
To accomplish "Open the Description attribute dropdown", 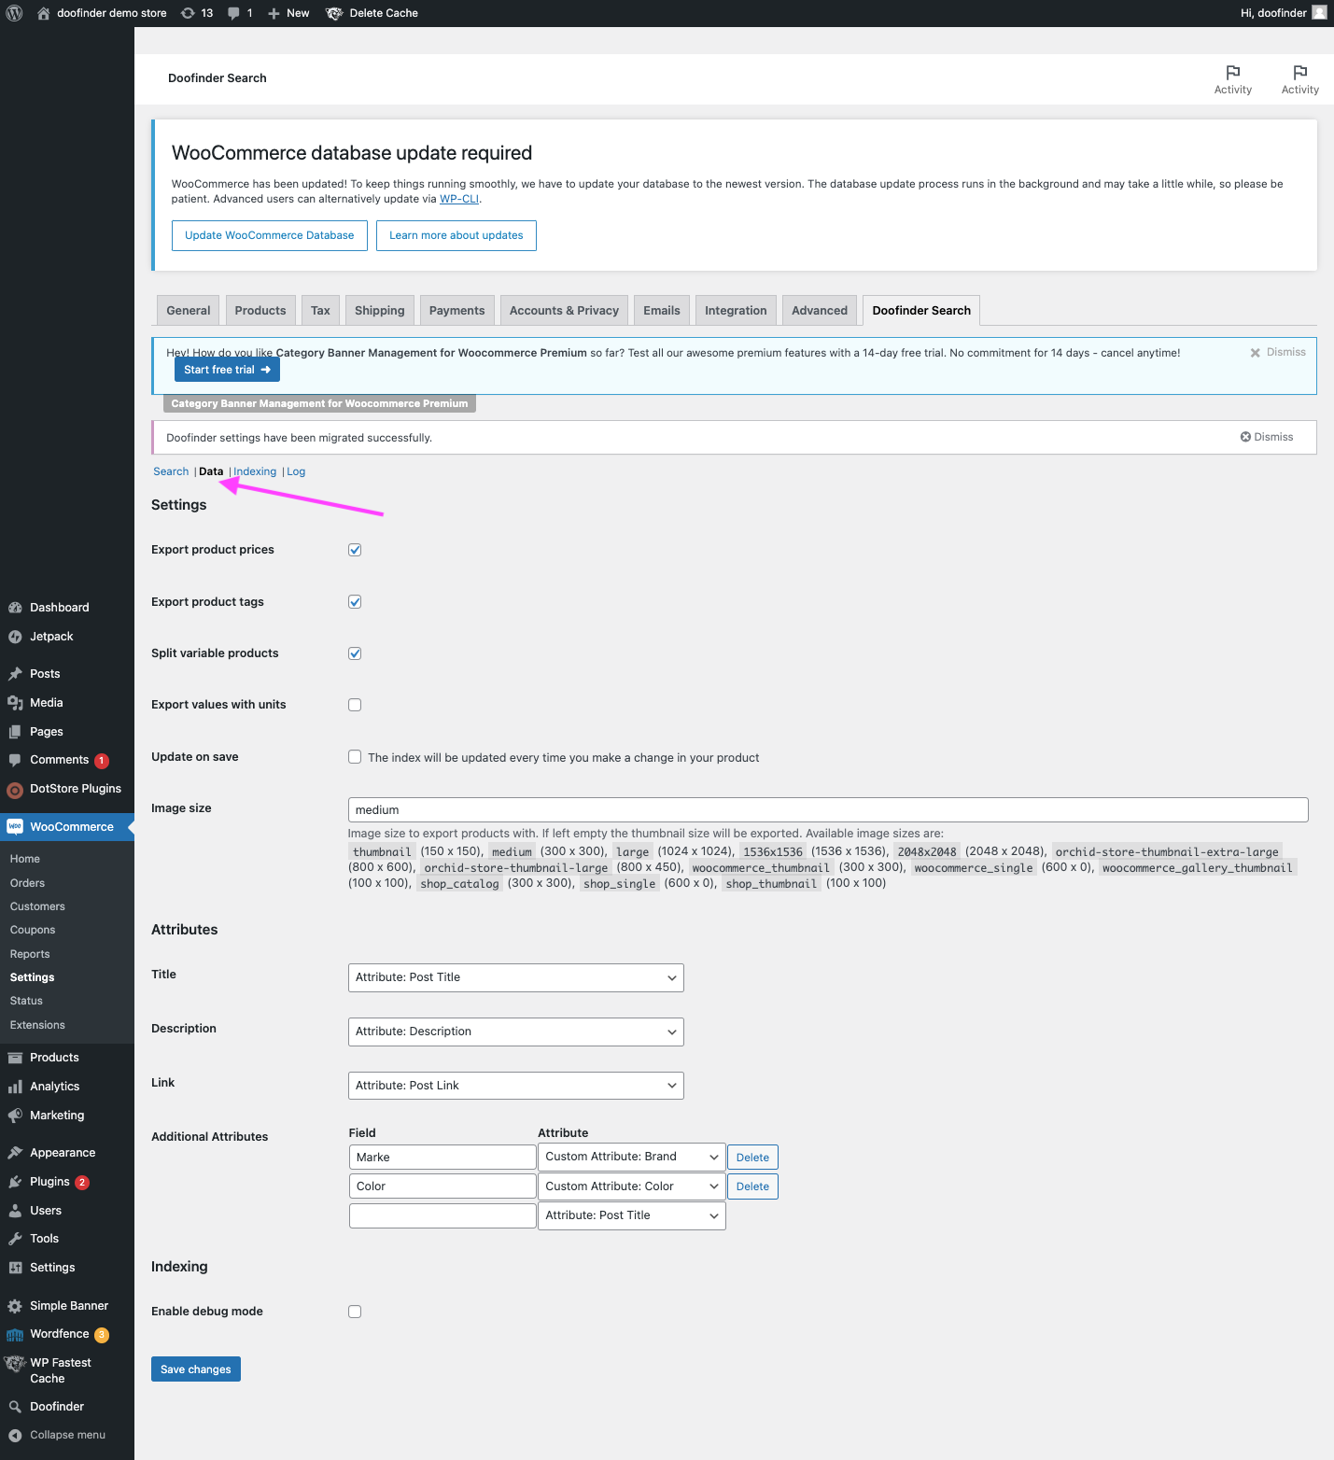I will point(515,1032).
